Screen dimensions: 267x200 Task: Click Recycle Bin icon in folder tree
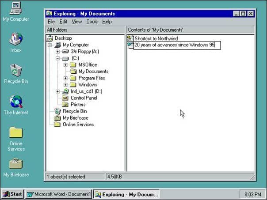pos(57,111)
